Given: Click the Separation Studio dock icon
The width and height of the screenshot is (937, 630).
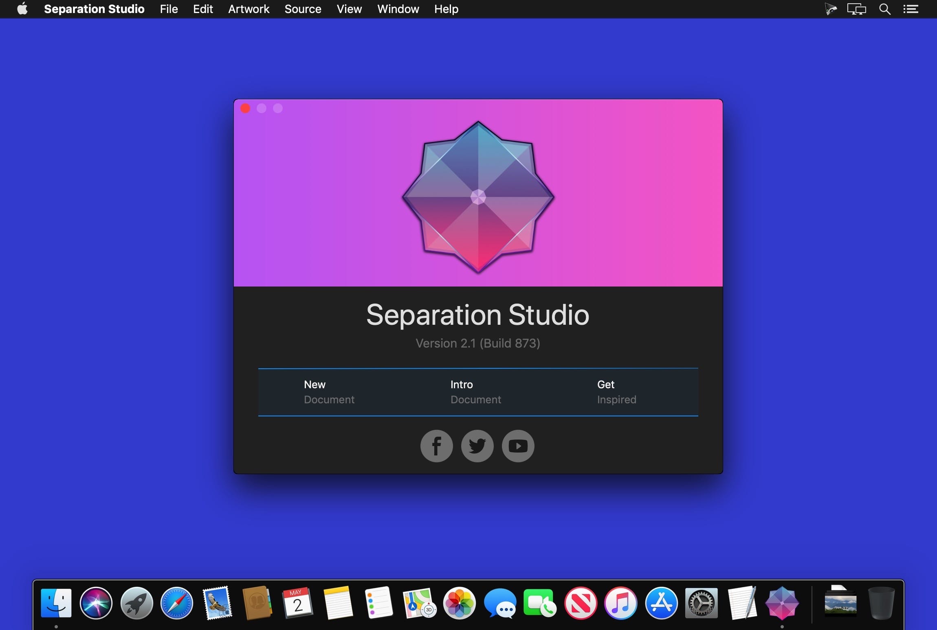Looking at the screenshot, I should [782, 603].
